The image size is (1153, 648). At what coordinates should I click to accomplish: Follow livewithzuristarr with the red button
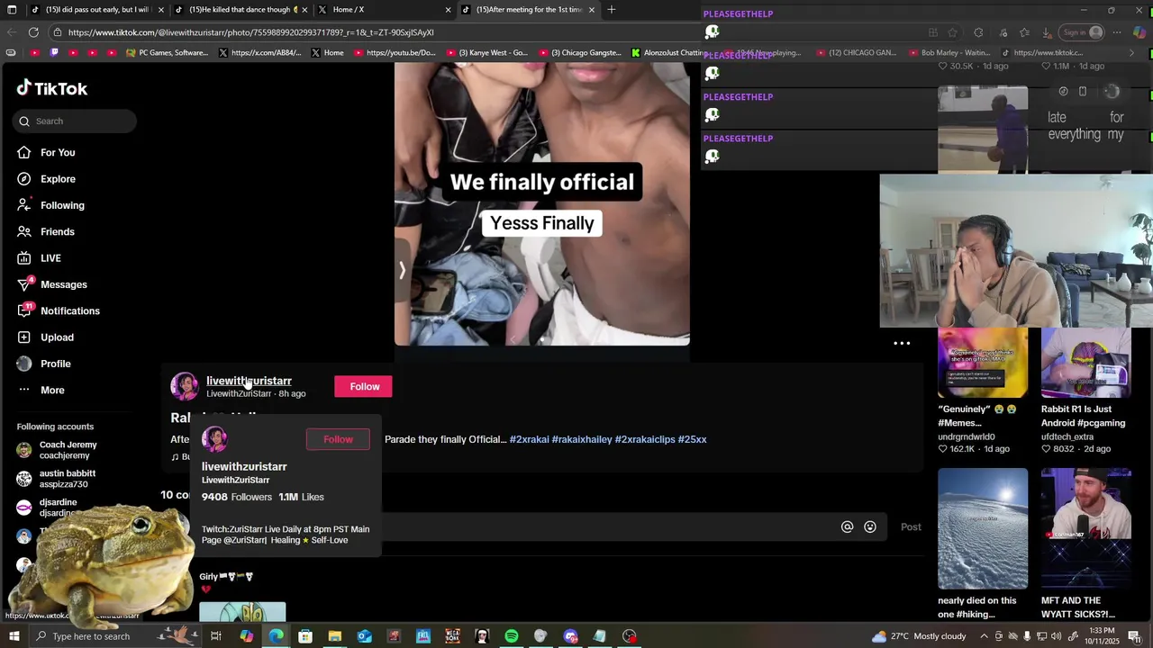click(x=364, y=387)
